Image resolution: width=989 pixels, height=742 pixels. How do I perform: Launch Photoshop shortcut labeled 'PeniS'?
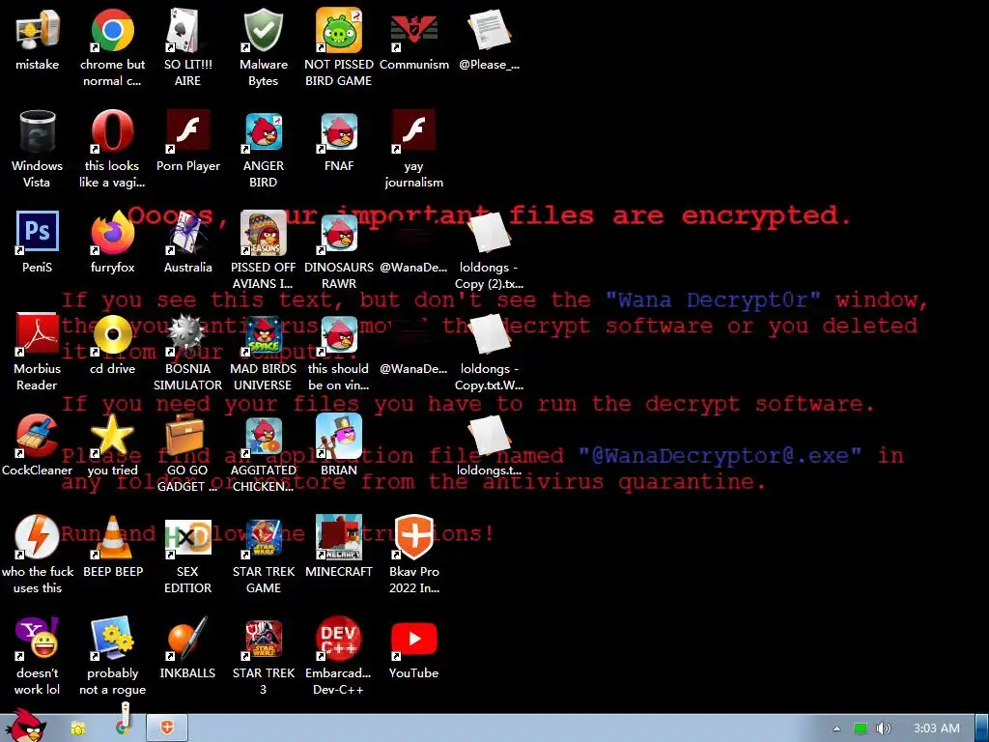pyautogui.click(x=38, y=234)
